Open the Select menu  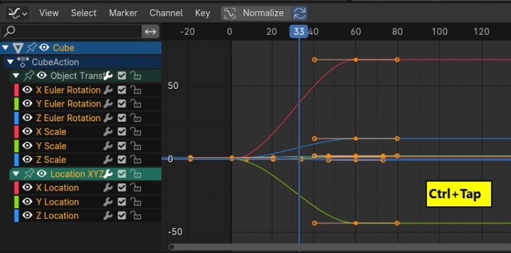(x=84, y=13)
